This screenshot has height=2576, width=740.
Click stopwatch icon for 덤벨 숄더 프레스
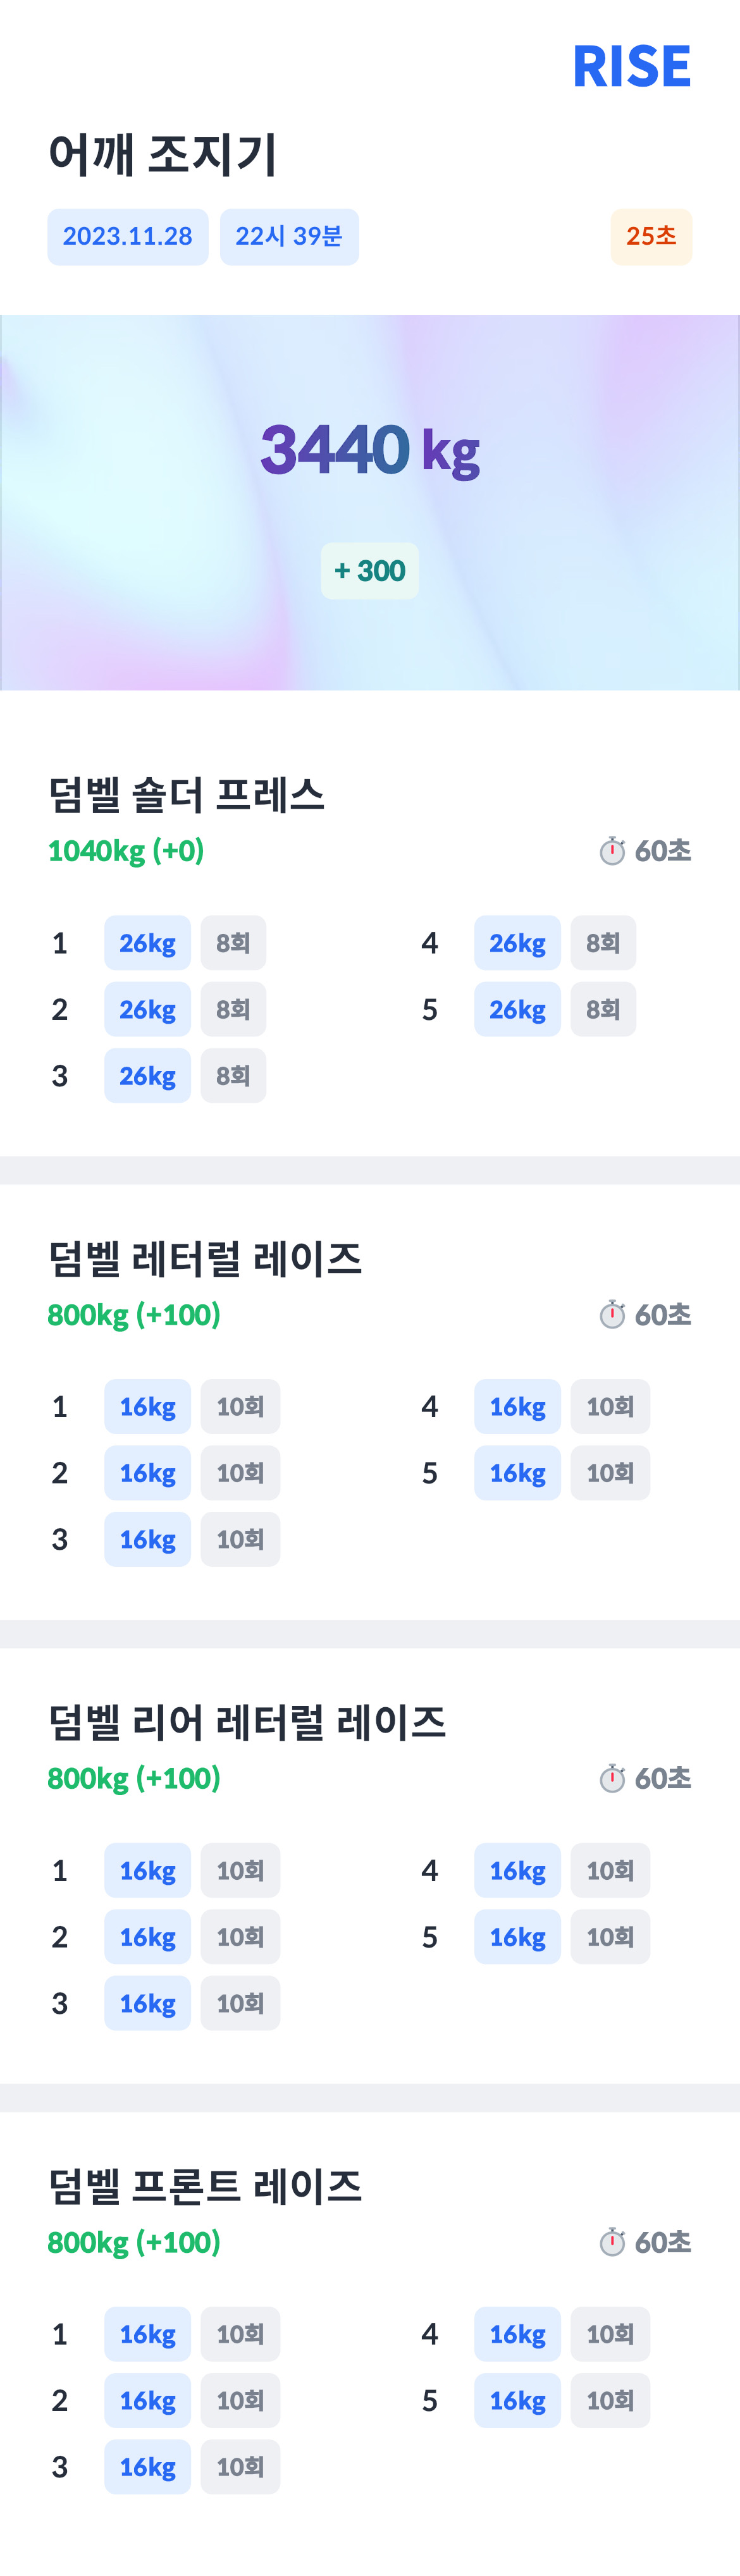point(612,851)
